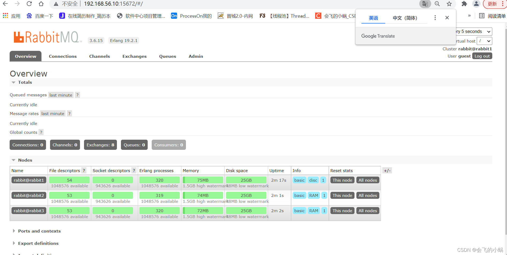
Task: Go back with the browser back arrow
Action: (x=5, y=4)
